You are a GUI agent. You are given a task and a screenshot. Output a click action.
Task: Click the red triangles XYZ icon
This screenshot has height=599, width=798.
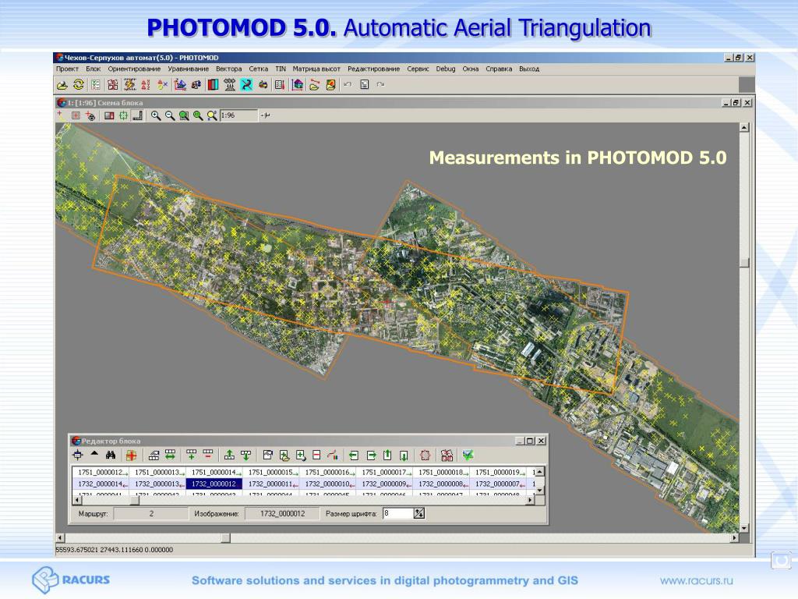click(x=146, y=85)
